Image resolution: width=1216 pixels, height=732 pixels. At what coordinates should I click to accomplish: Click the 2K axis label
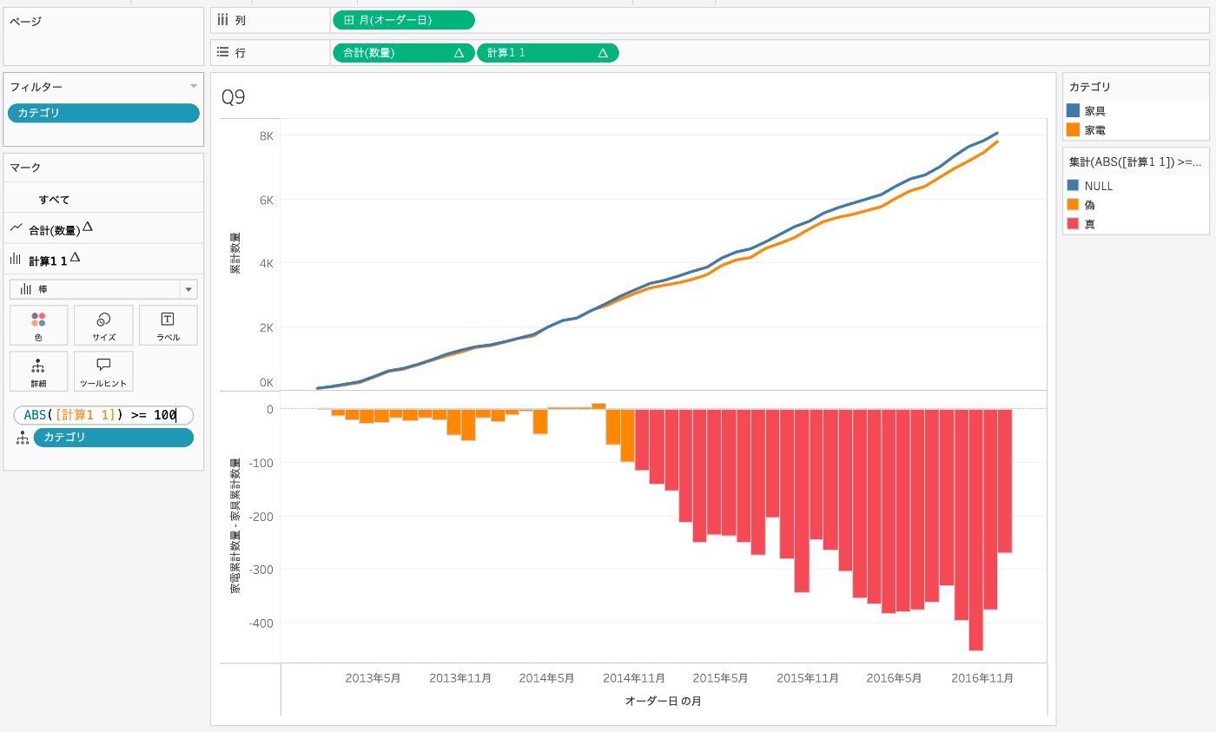(266, 327)
